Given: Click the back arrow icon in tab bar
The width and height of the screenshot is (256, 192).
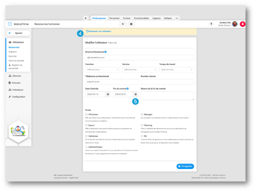Looking at the screenshot, I should tap(86, 18).
